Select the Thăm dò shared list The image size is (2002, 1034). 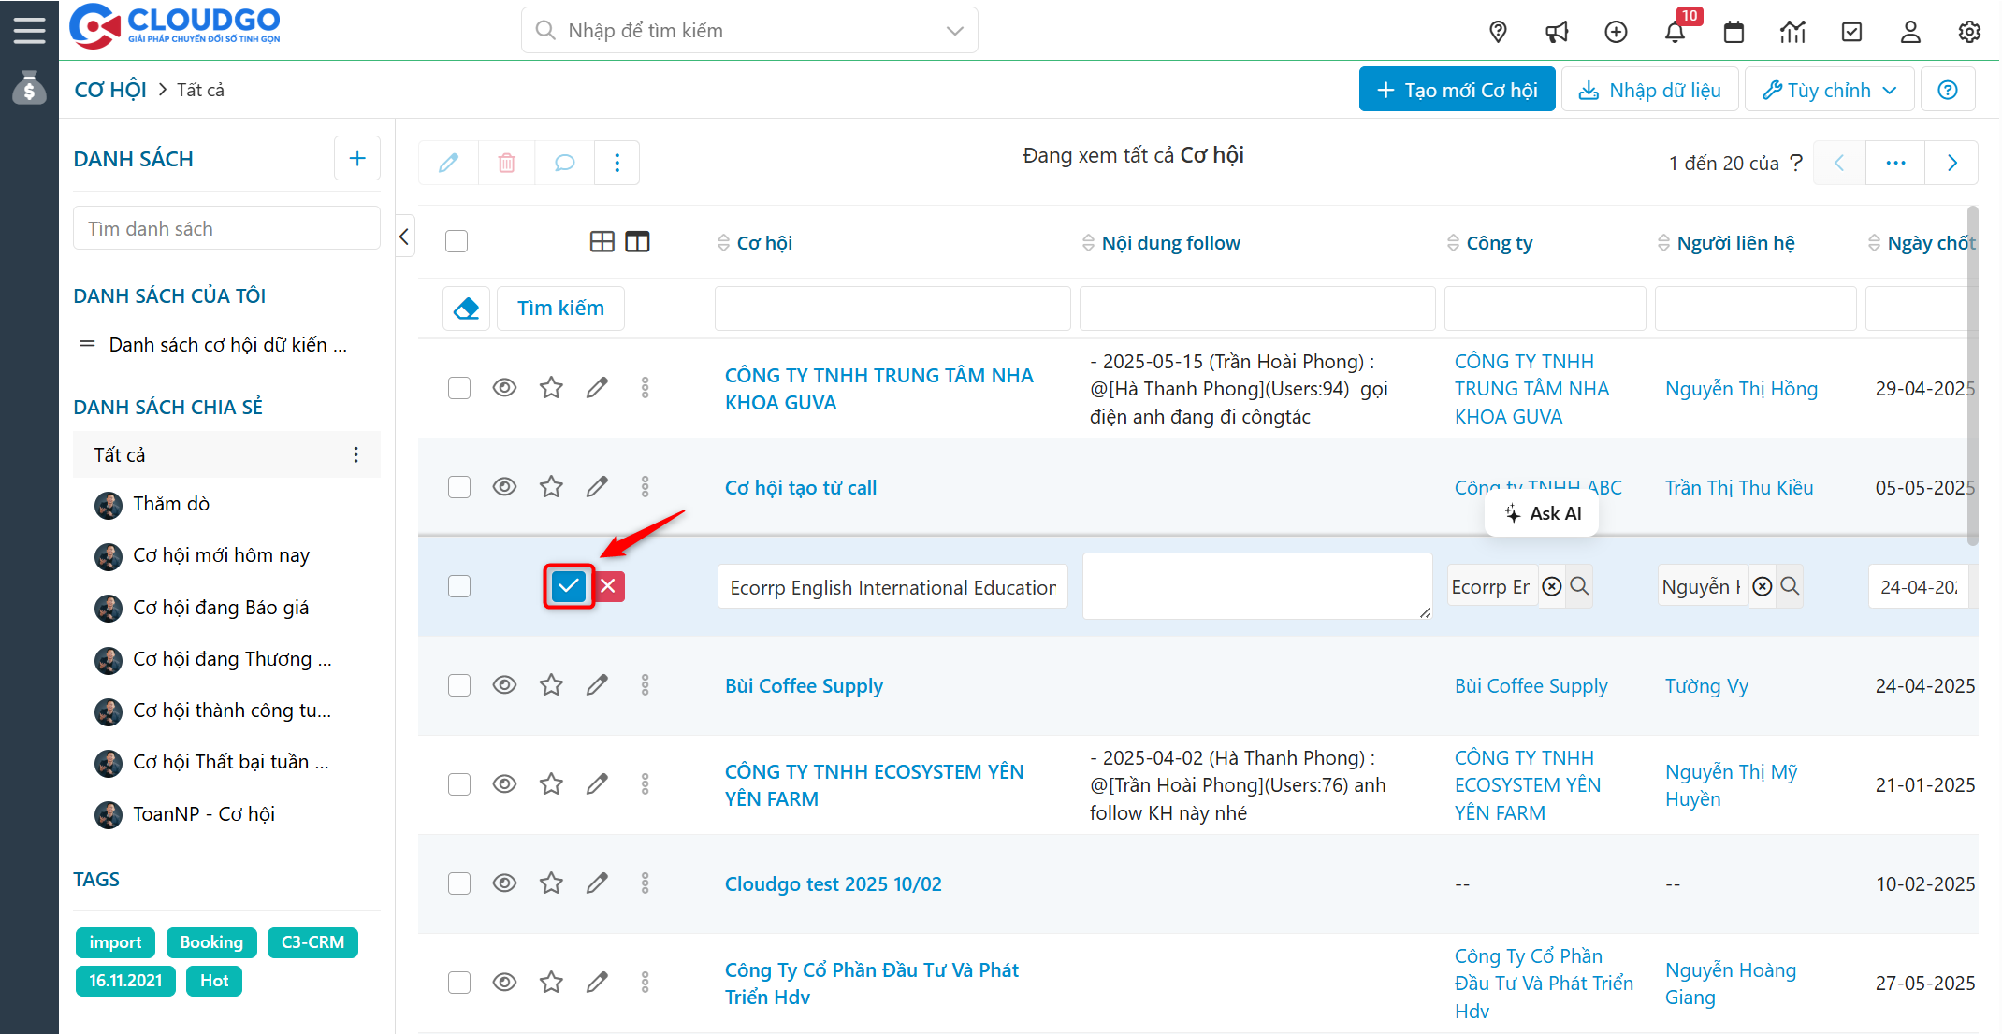point(171,504)
